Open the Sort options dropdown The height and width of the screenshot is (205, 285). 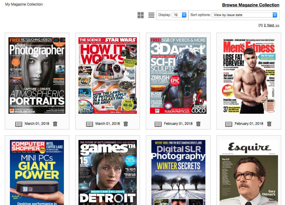click(x=244, y=15)
